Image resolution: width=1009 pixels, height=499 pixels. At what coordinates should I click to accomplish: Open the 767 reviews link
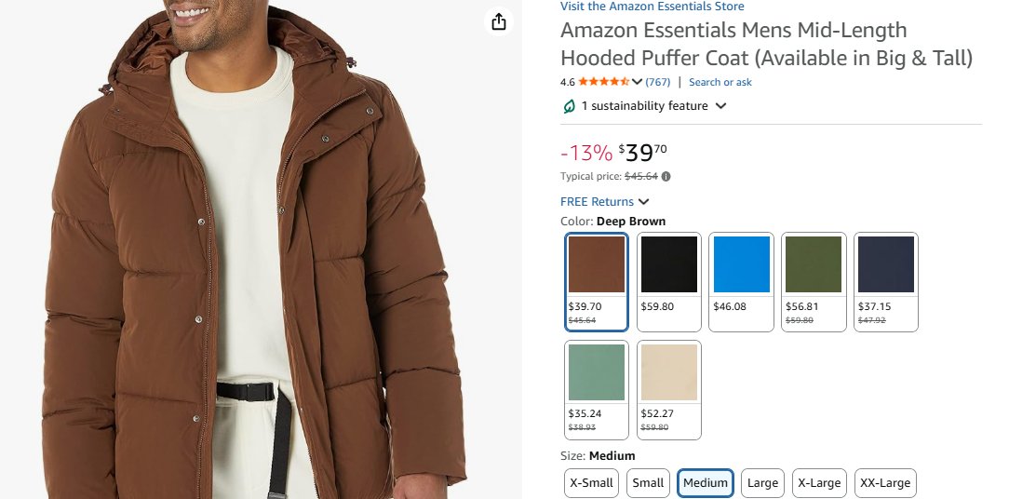coord(658,82)
